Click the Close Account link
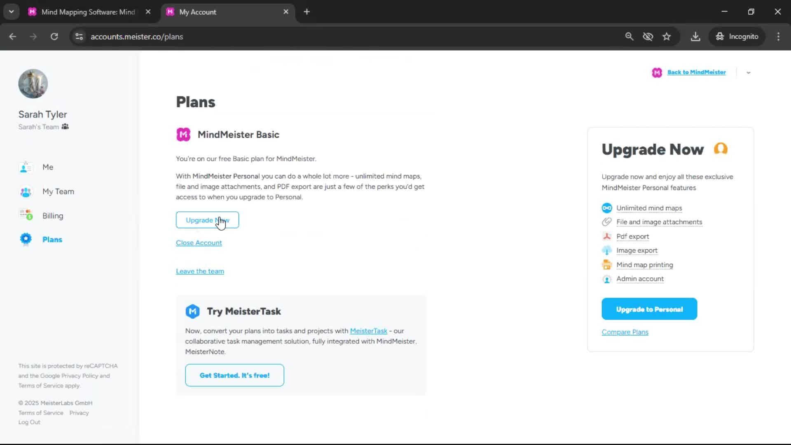 (199, 243)
